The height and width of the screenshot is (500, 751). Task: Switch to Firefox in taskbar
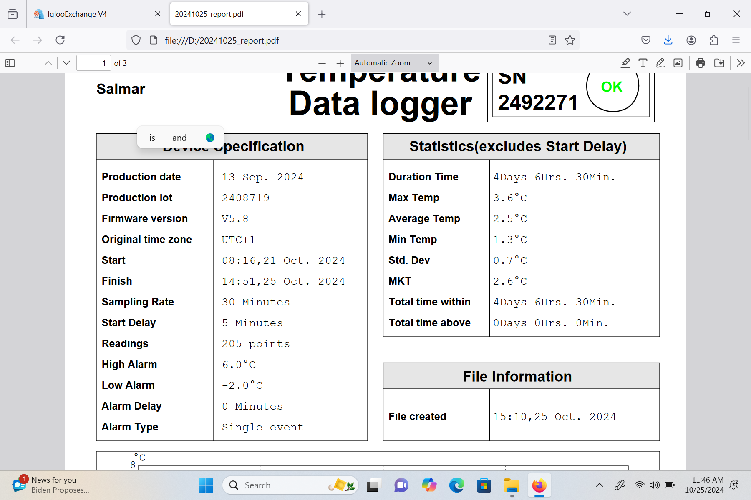click(x=539, y=485)
